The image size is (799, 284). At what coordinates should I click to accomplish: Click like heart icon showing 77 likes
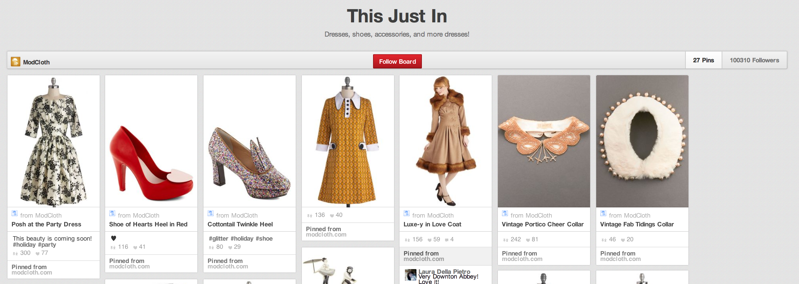pyautogui.click(x=38, y=253)
